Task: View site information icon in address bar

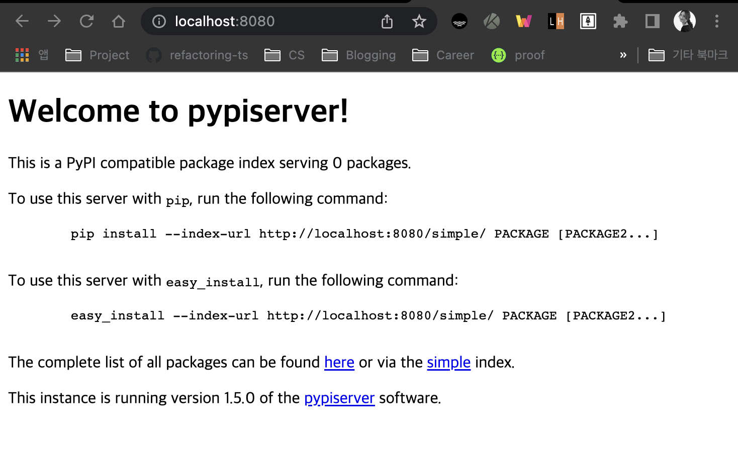Action: [x=159, y=21]
